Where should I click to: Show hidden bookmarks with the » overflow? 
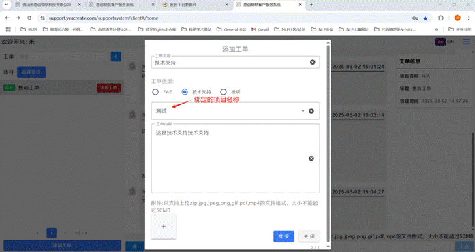coord(436,29)
